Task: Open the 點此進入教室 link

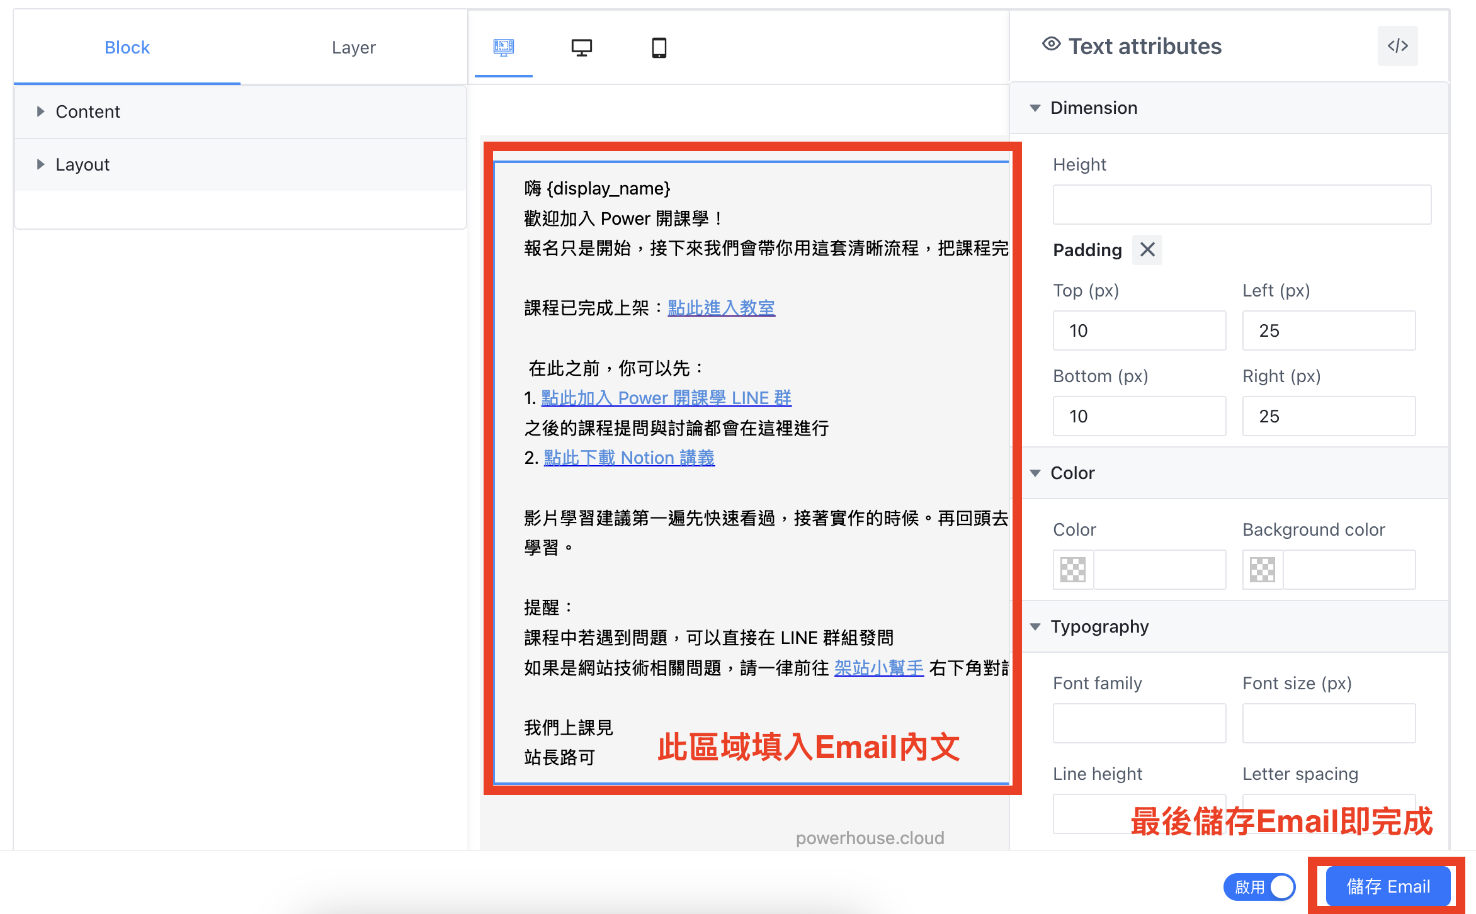Action: point(720,308)
